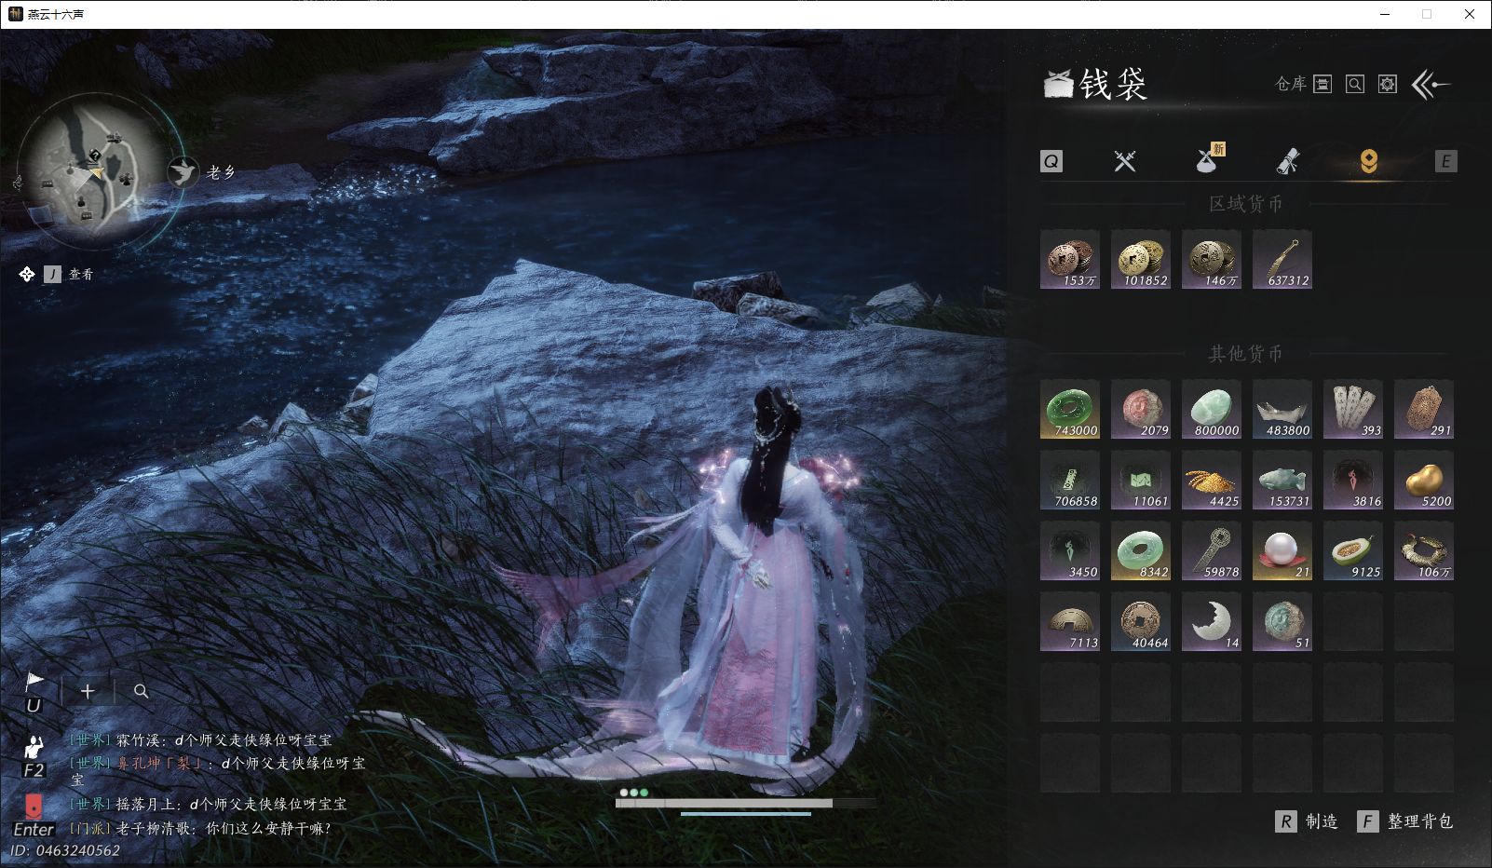Select the melon slice item 9125
The image size is (1492, 868).
tap(1353, 550)
